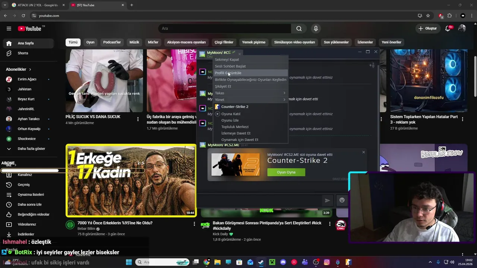Screen dimensions: 477x268
Task: Open options for PİLİÇ SUCUK video
Action: pos(138,119)
